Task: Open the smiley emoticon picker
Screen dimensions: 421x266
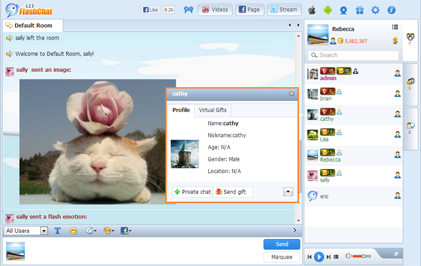Action: (73, 230)
